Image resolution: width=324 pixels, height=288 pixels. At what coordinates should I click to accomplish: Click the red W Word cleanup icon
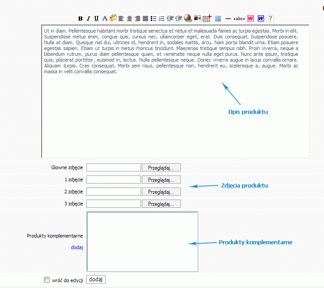[251, 18]
